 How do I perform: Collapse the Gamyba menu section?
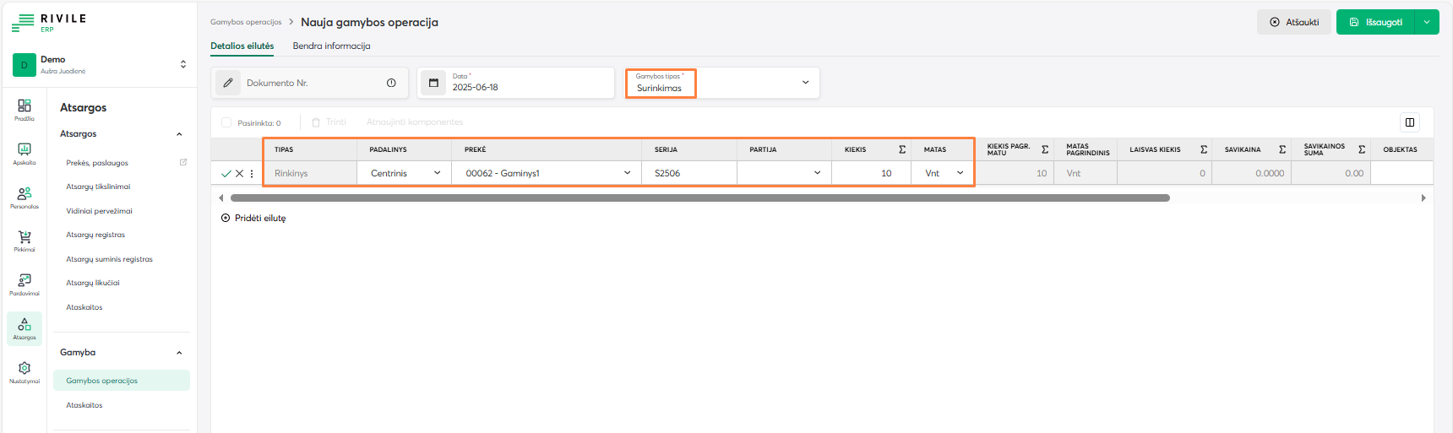tap(179, 353)
